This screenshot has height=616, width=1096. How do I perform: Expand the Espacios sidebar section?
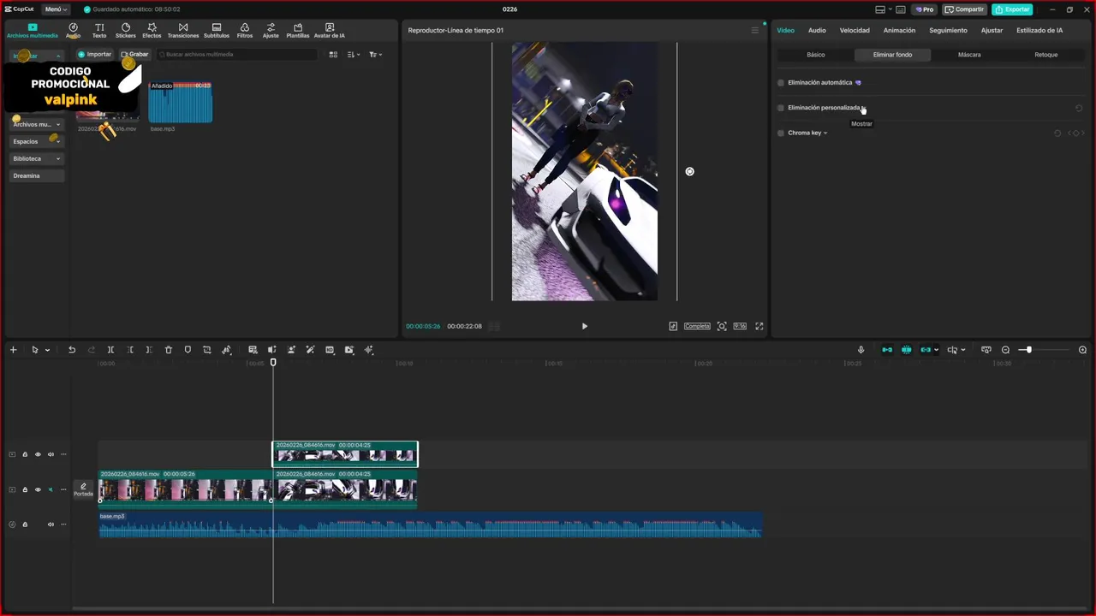58,142
